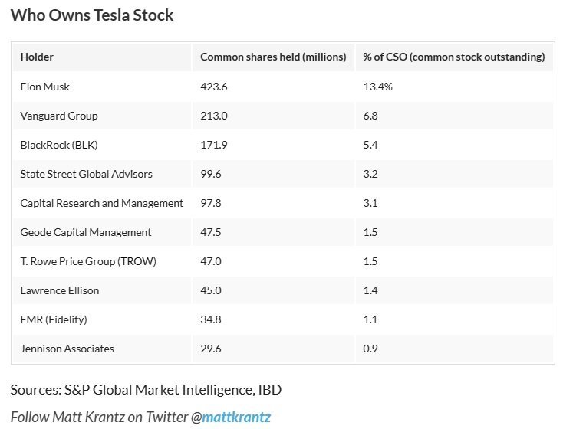
Task: Select the '97.8' shares cell
Action: point(273,203)
